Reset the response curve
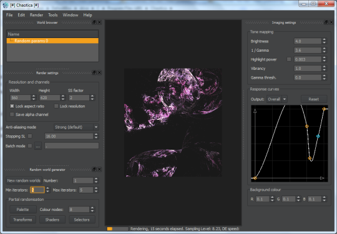Viewport: 337px width, 234px height. click(313, 99)
